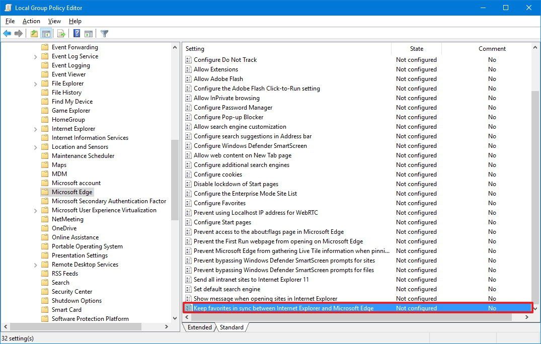Sort settings by the State column header

pyautogui.click(x=416, y=48)
